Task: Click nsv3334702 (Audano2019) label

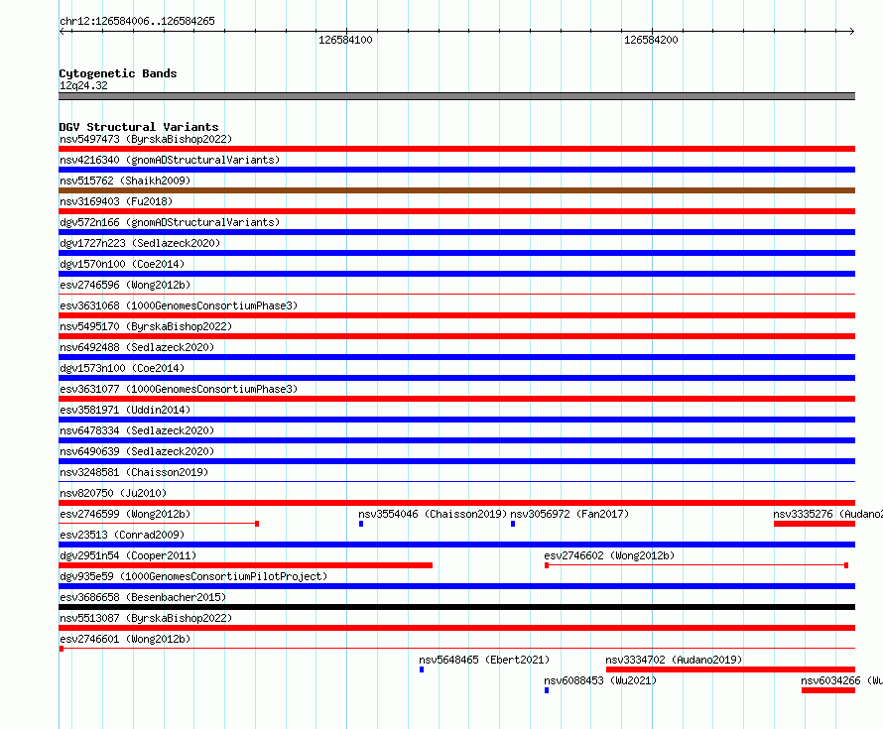Action: pyautogui.click(x=674, y=660)
